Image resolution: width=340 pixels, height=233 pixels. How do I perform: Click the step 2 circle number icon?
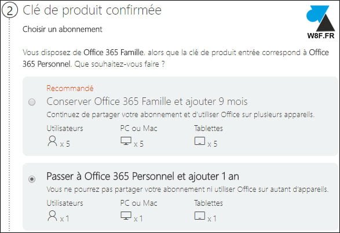9,10
